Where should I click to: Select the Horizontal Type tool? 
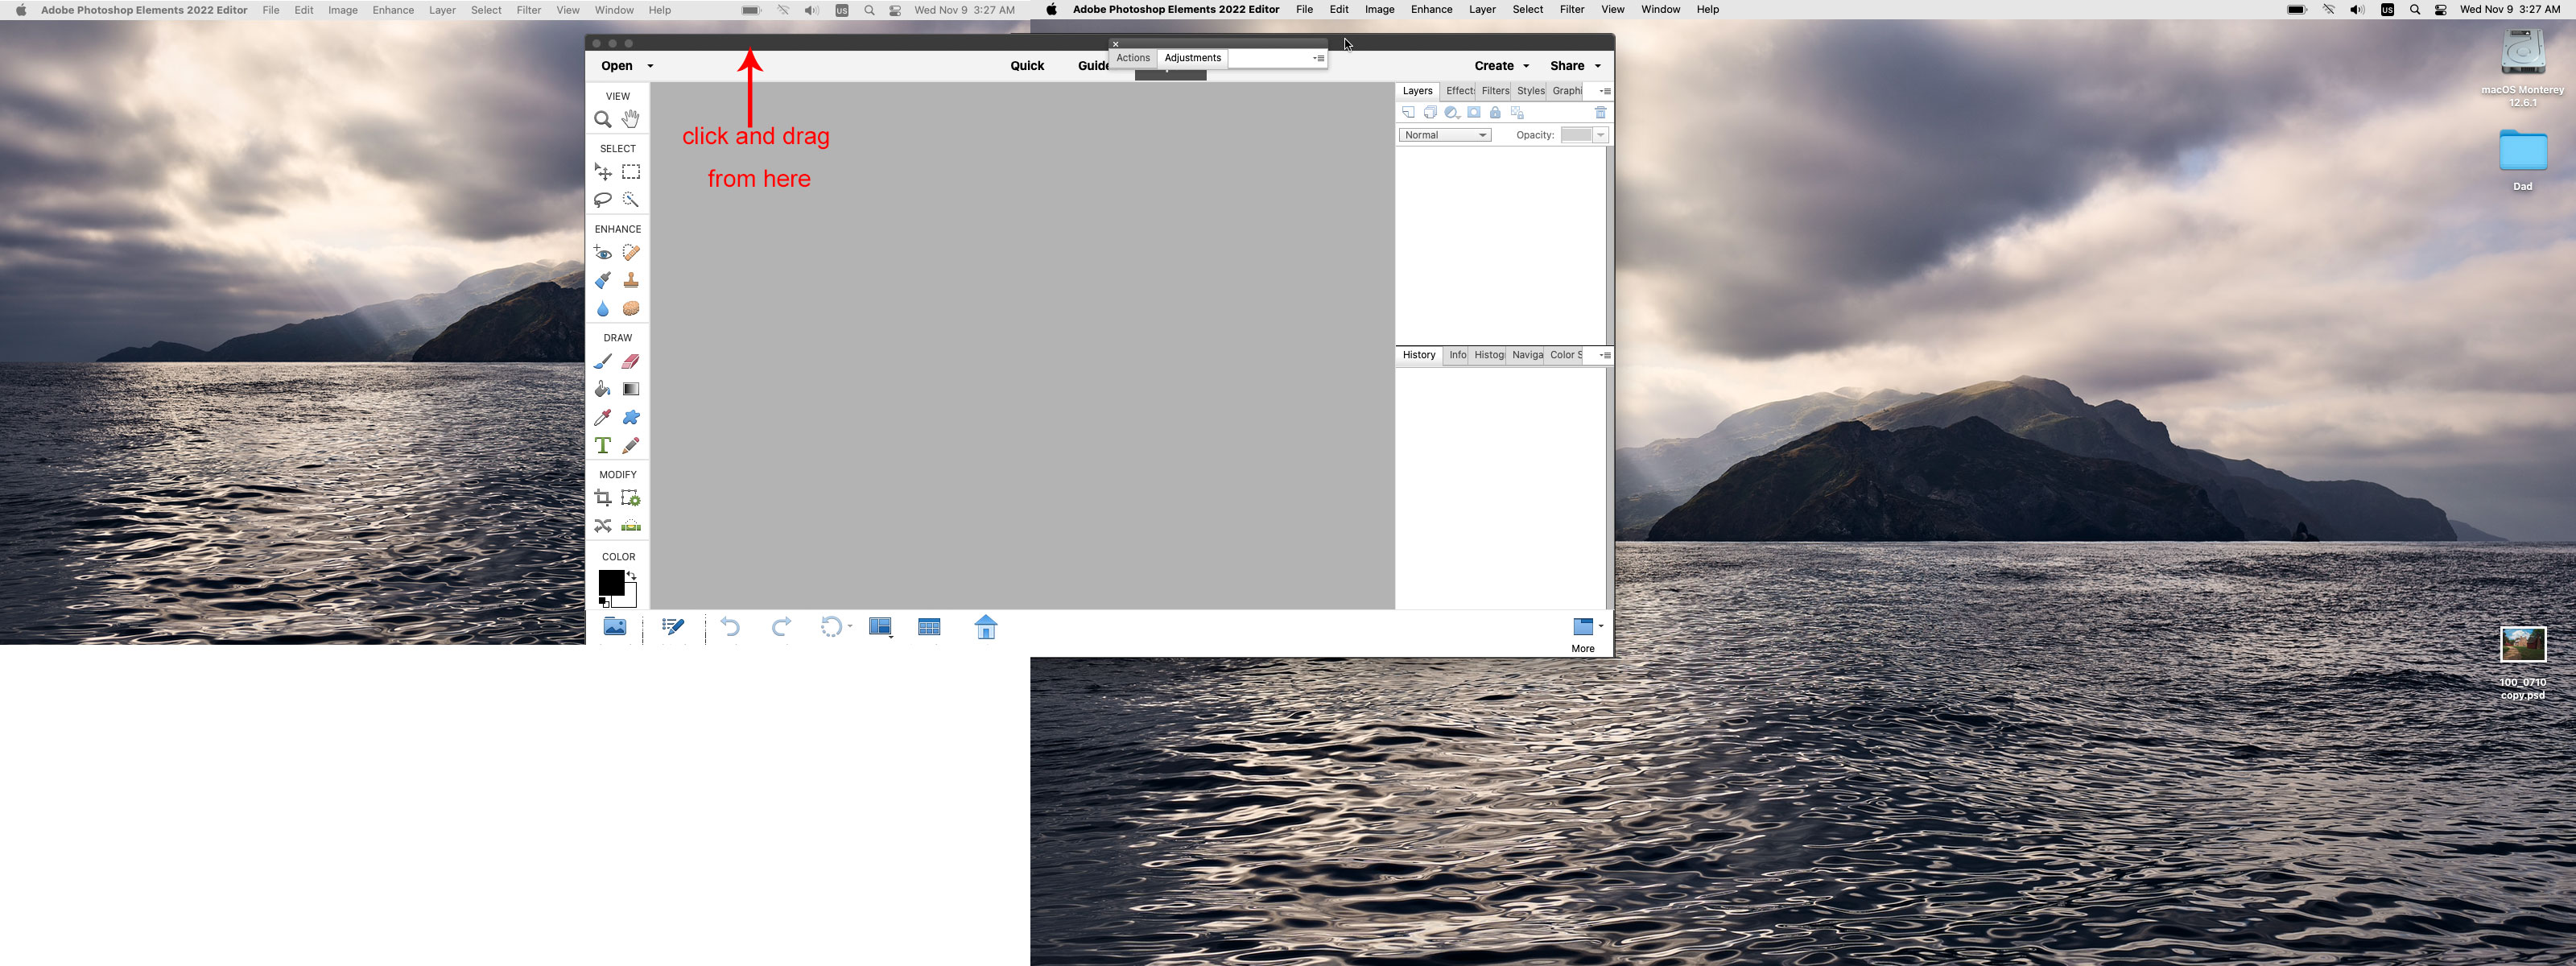tap(603, 446)
